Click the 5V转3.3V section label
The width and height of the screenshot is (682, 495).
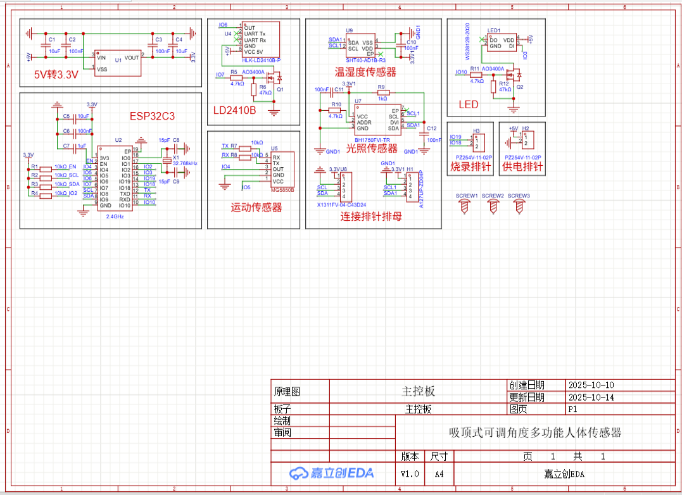click(x=56, y=74)
